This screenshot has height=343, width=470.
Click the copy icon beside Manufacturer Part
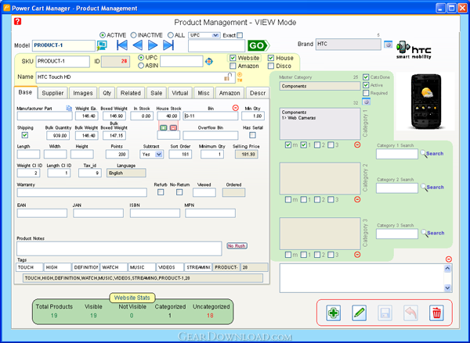point(69,108)
